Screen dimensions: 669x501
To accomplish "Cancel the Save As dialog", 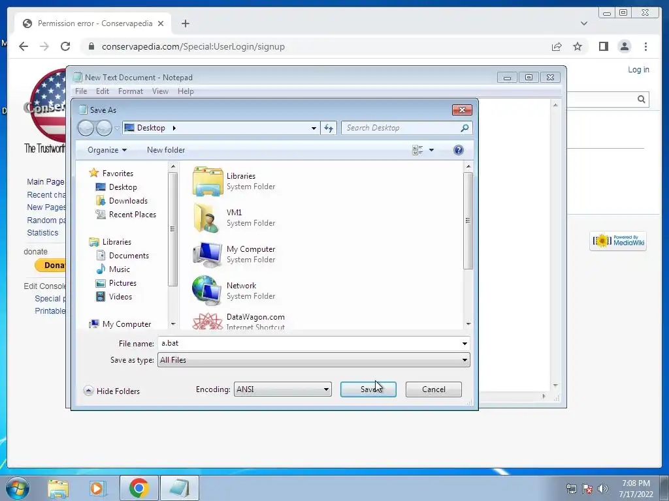I will (434, 389).
